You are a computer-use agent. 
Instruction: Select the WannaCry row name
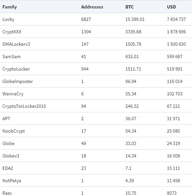coord(13,94)
